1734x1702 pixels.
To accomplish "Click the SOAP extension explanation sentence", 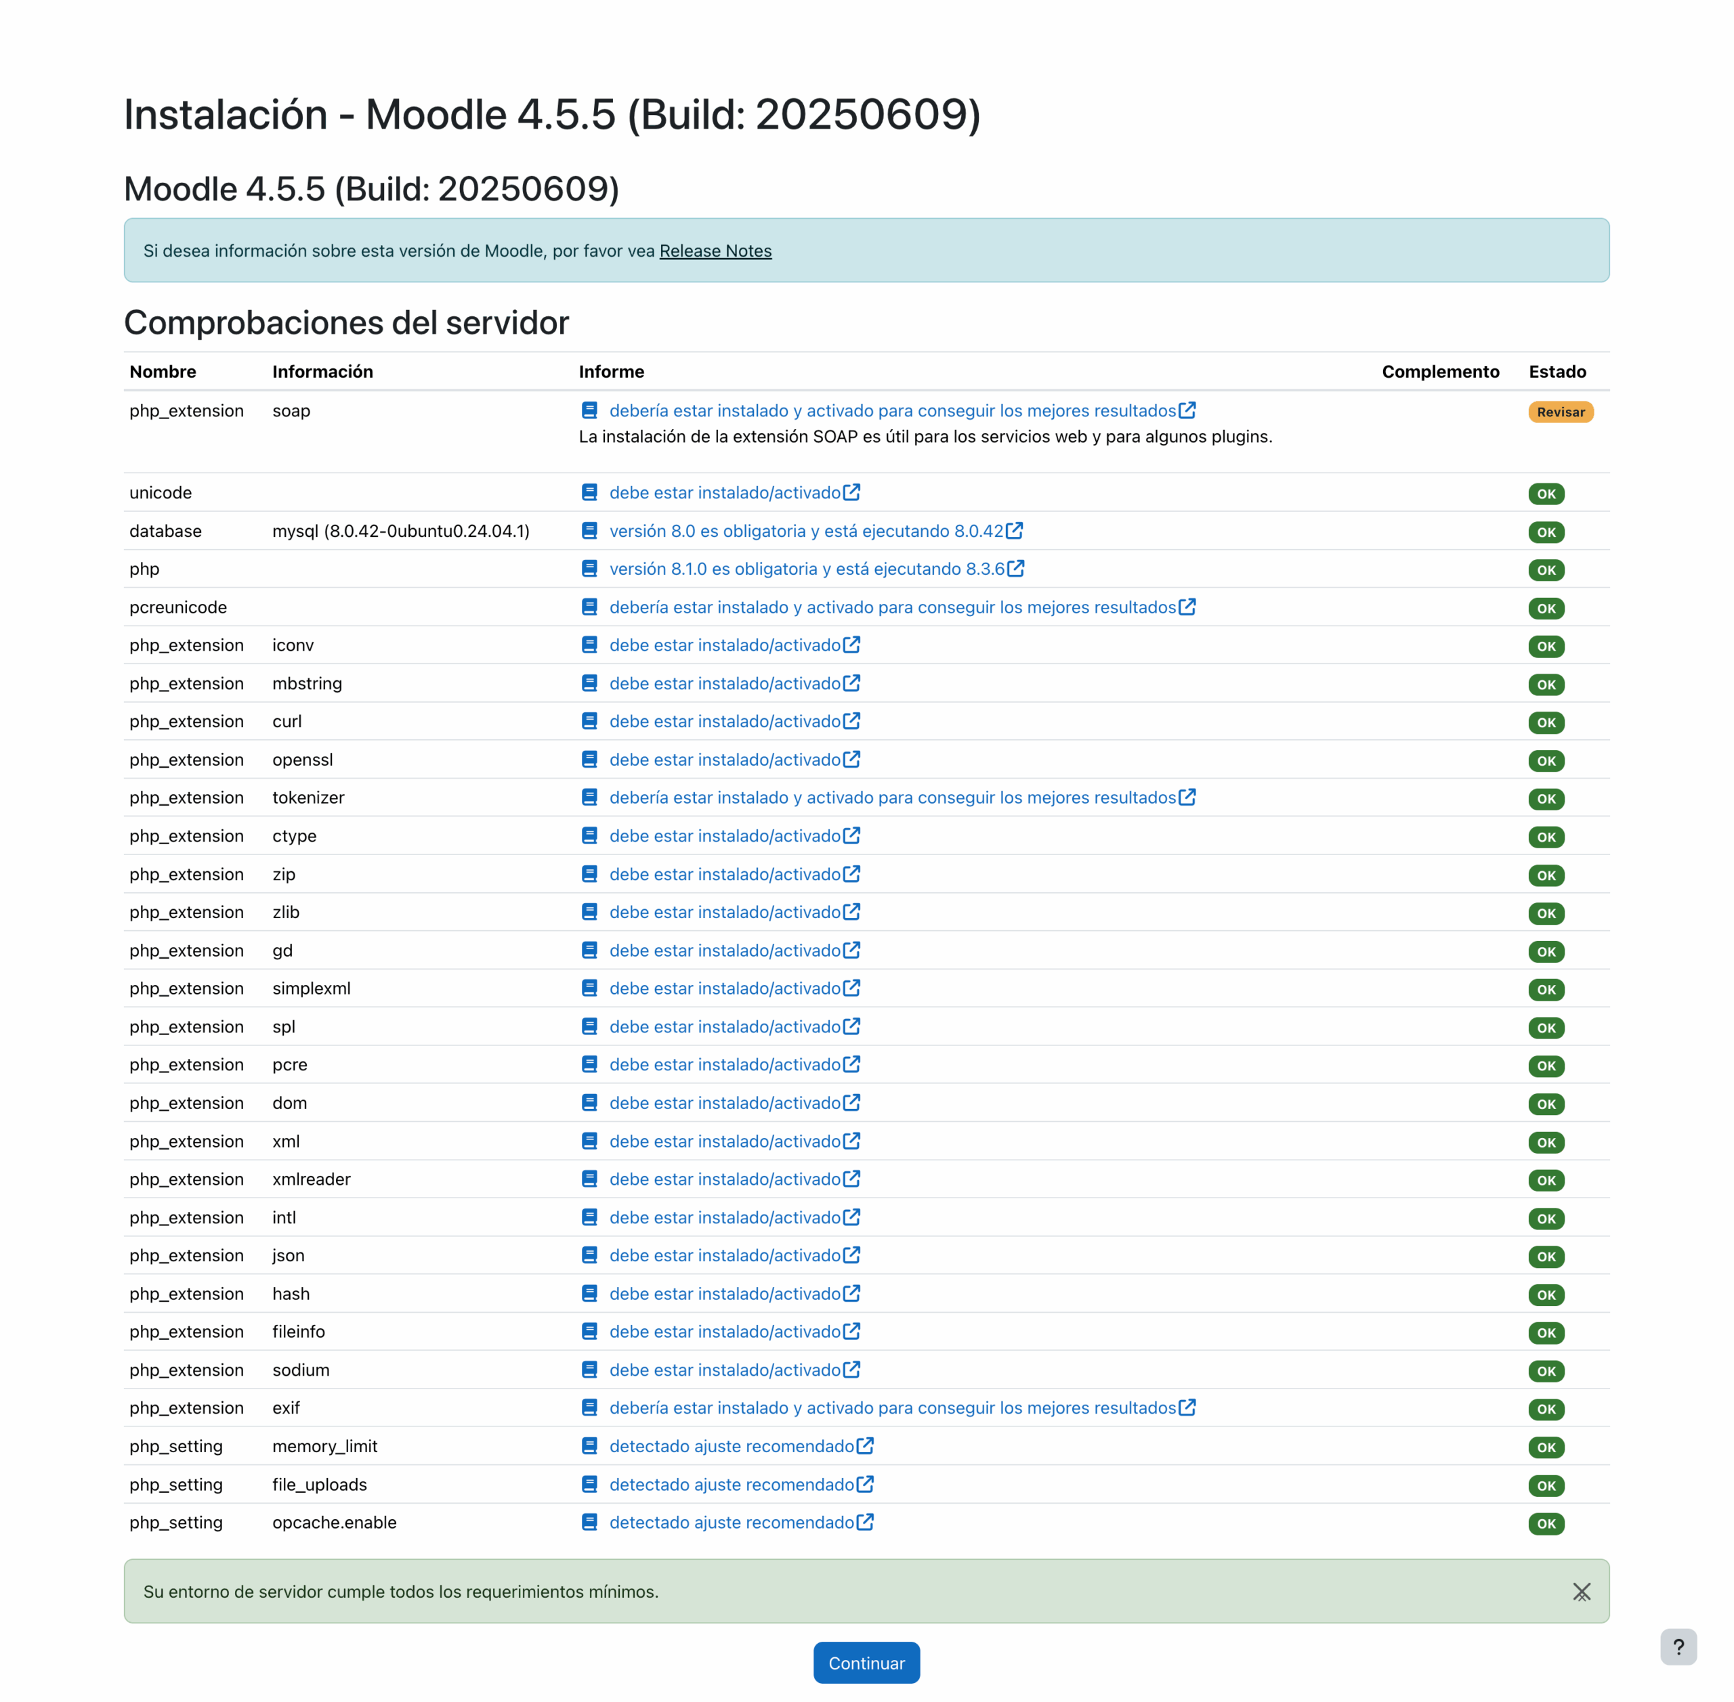I will click(925, 436).
